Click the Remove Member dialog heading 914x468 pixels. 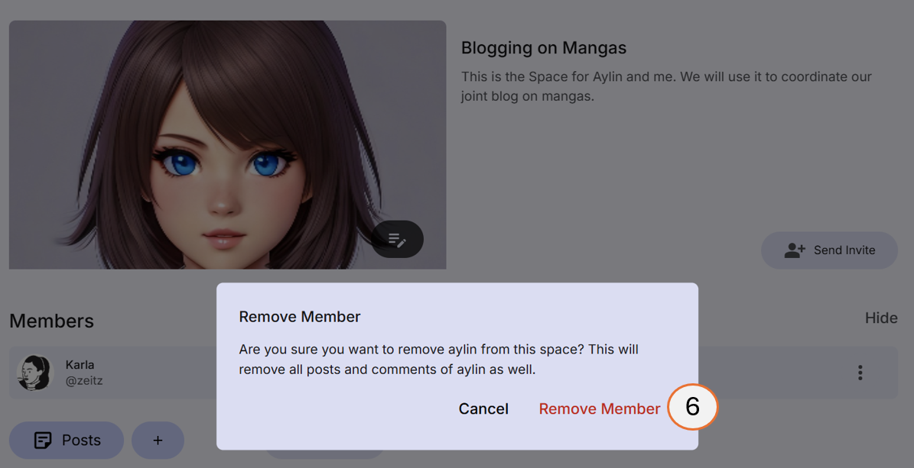pyautogui.click(x=300, y=316)
